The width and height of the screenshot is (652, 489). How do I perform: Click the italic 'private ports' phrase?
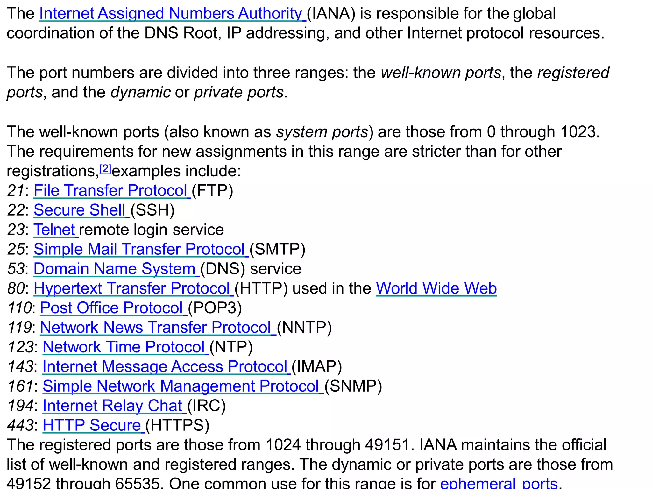pos(239,93)
